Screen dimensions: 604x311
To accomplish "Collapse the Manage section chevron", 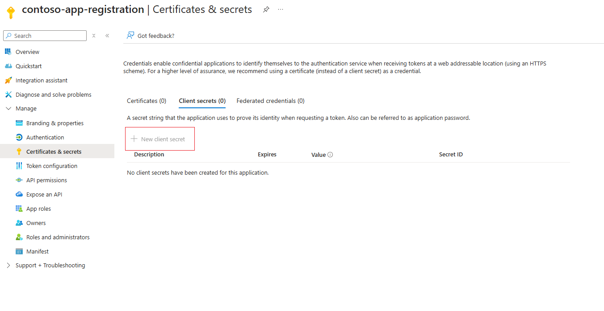I will (x=8, y=108).
